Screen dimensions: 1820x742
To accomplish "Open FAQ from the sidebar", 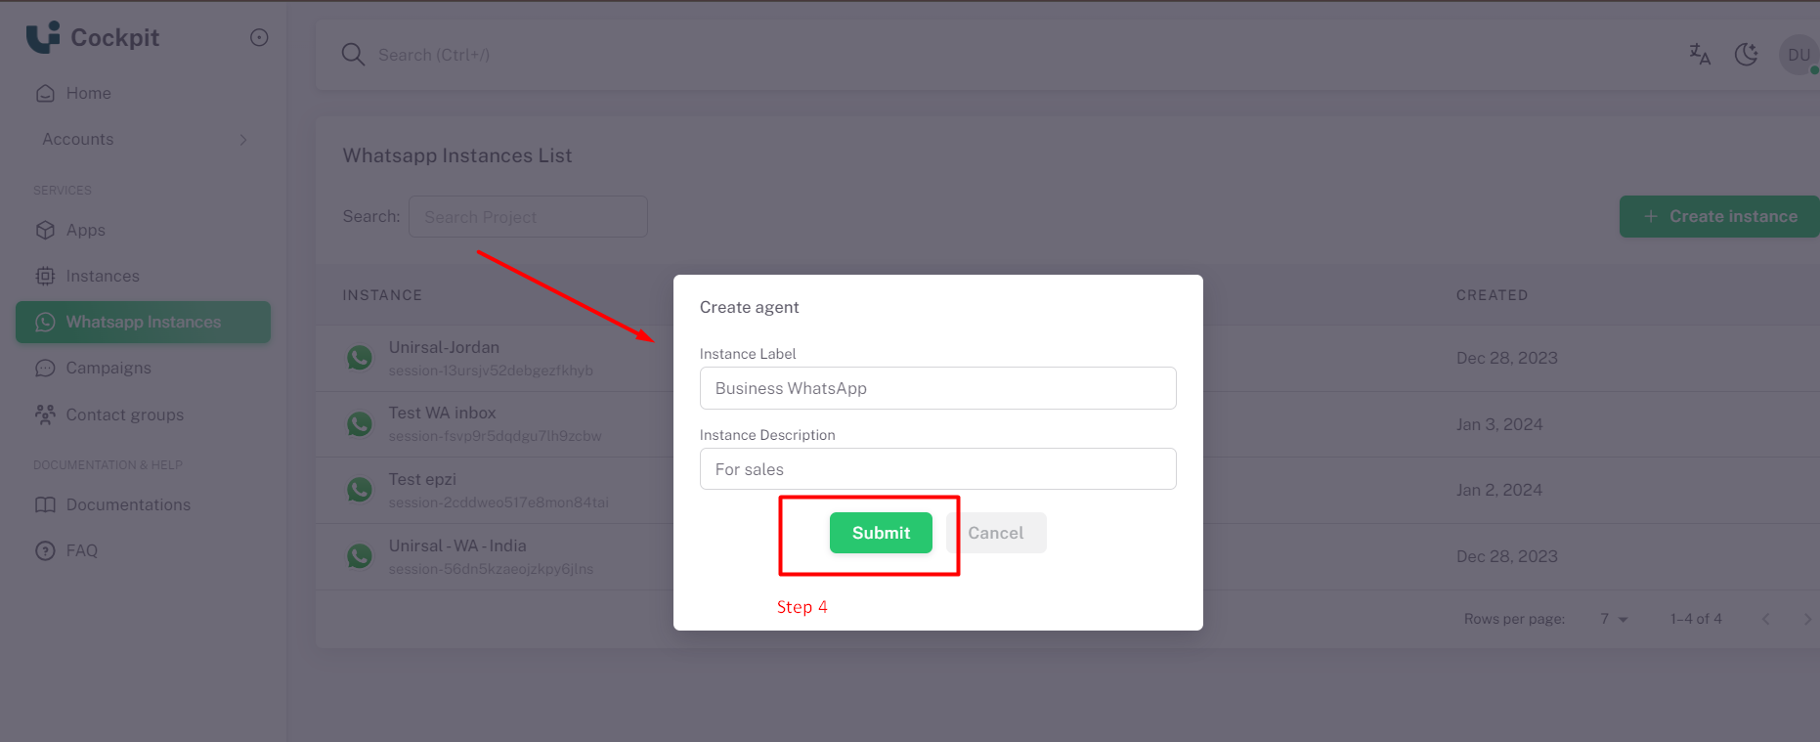I will [82, 550].
